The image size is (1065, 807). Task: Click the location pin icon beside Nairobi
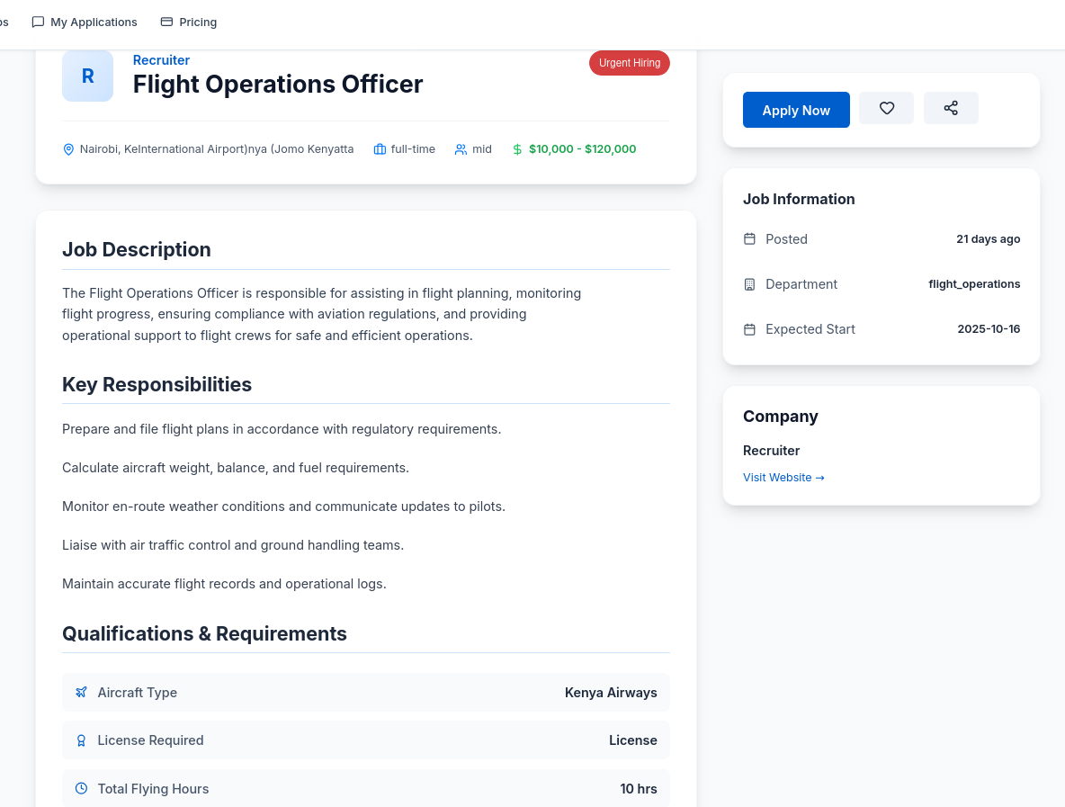(x=68, y=149)
